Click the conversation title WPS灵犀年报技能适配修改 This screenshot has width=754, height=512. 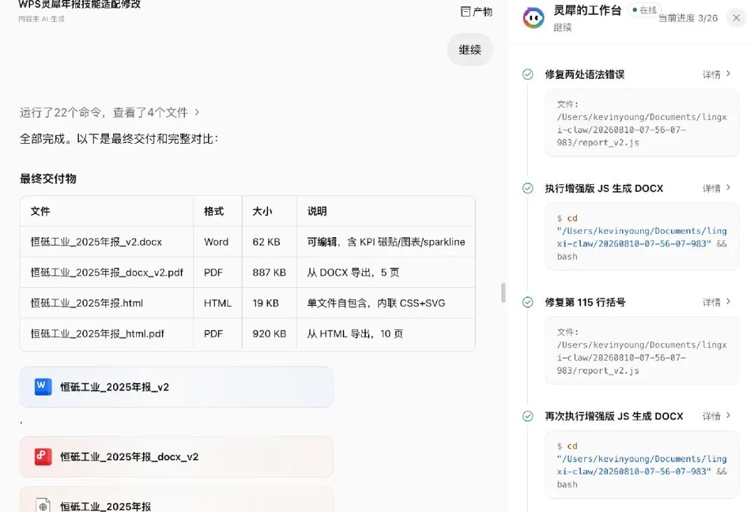tap(80, 4)
